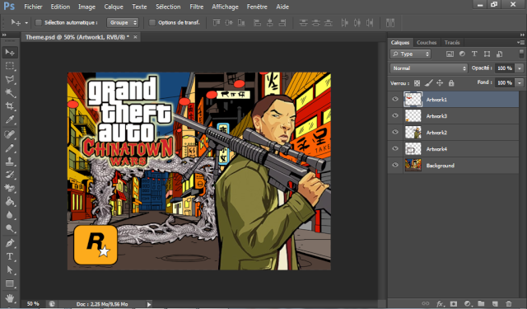Select the Eraser tool
Image resolution: width=527 pixels, height=309 pixels.
coord(10,188)
